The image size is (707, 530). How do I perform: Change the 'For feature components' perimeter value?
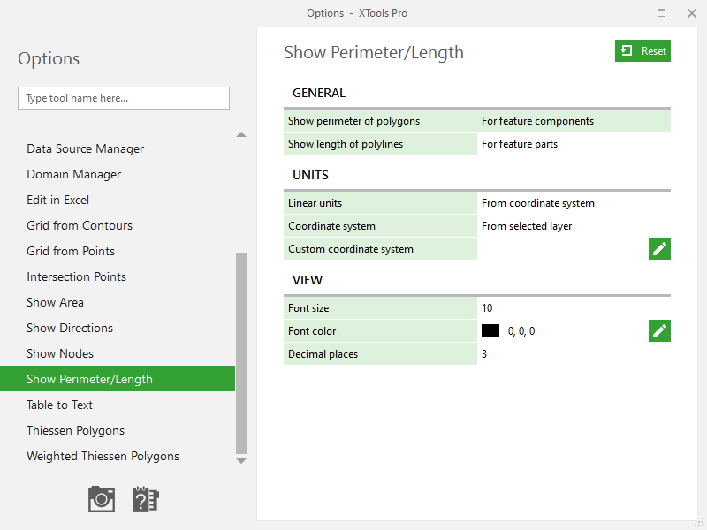tap(574, 121)
